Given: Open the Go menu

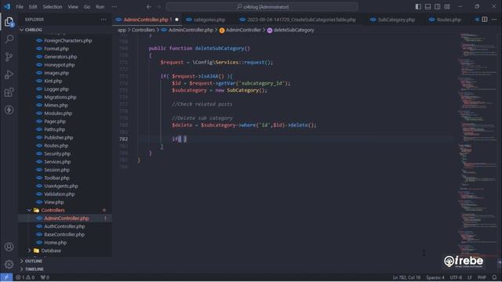Looking at the screenshot, I should pos(87,7).
